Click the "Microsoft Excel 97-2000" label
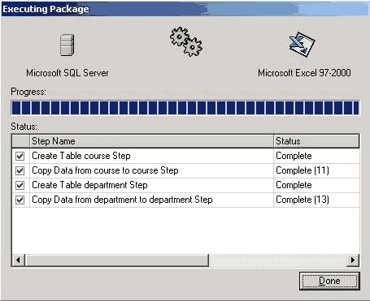 click(x=304, y=73)
